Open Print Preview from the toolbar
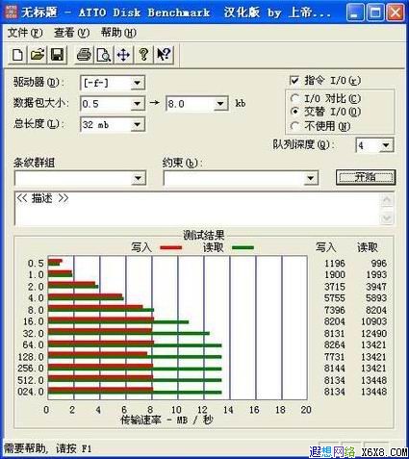Image resolution: width=409 pixels, height=459 pixels. pyautogui.click(x=104, y=55)
